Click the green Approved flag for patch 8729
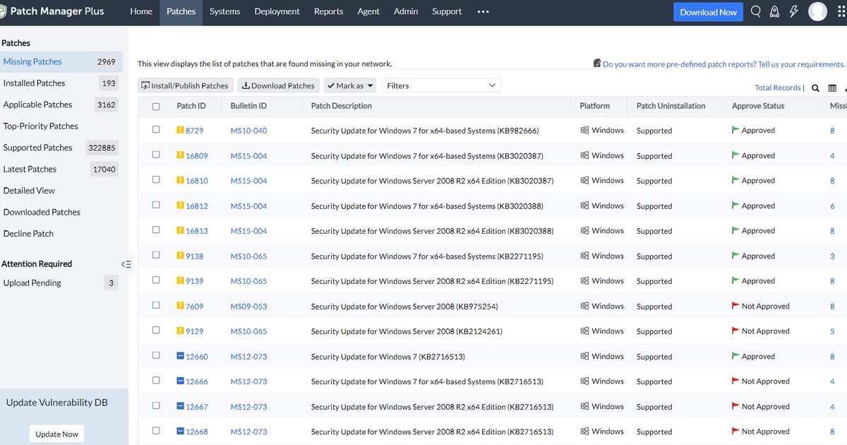Viewport: 847px width, 445px height. 735,130
